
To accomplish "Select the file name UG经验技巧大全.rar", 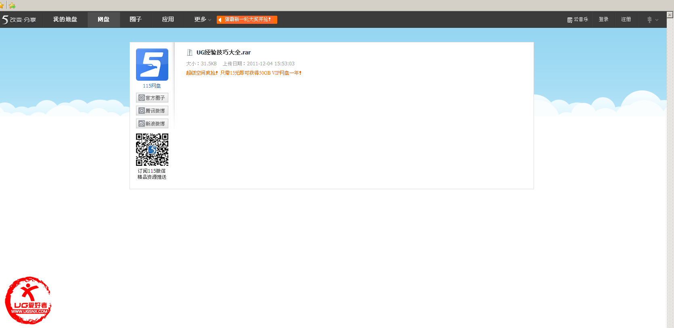I will click(x=224, y=52).
